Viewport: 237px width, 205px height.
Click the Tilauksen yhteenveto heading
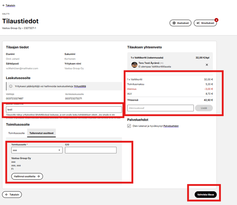[x=144, y=47]
